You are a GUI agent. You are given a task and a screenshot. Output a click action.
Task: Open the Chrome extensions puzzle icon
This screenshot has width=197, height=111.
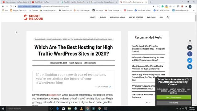click(x=186, y=6)
